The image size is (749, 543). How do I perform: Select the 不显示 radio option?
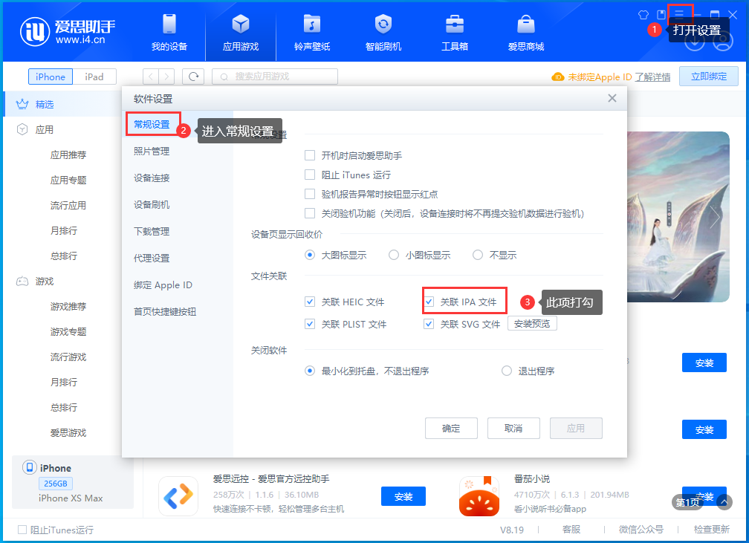[x=477, y=256]
